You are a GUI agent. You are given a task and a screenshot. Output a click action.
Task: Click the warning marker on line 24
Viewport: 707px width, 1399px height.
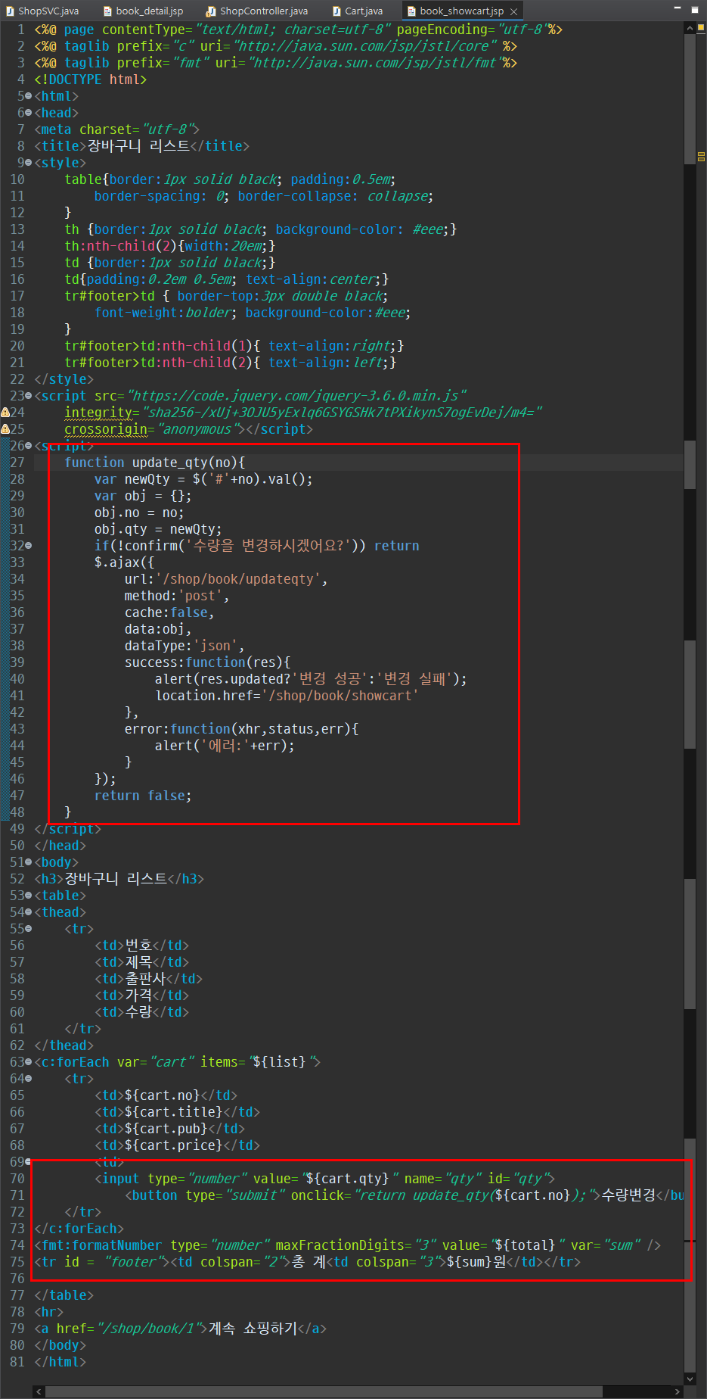coord(5,412)
